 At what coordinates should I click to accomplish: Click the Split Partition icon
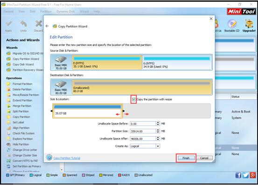click(8, 112)
